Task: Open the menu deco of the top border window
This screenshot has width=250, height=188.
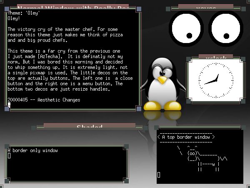Action: (x=243, y=127)
